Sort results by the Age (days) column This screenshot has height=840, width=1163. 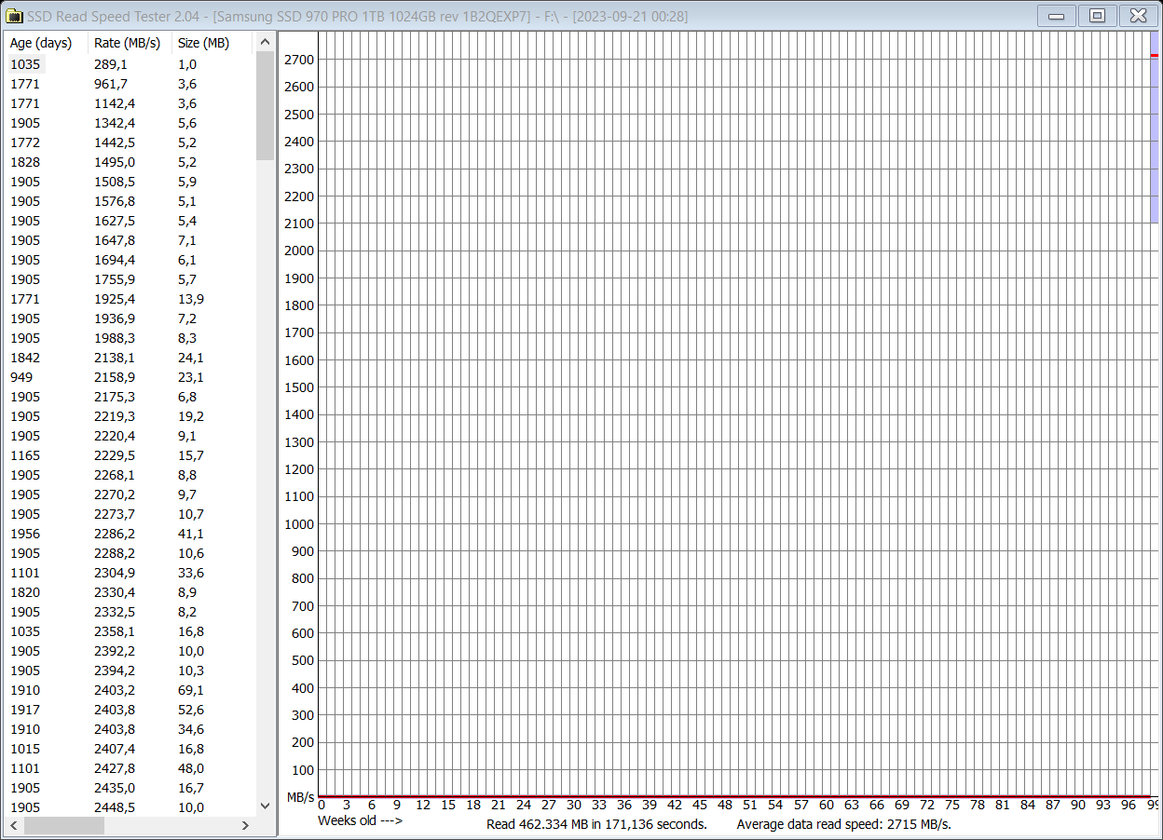41,43
